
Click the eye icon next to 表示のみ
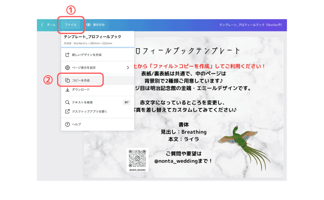pos(88,25)
